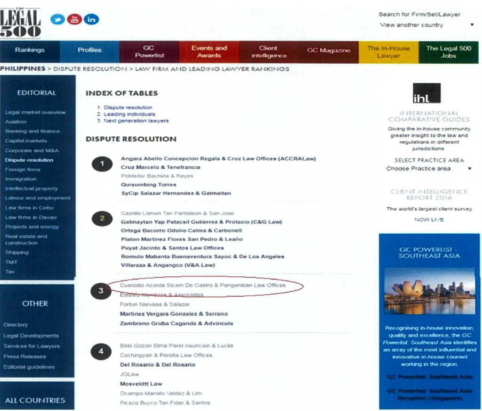The height and width of the screenshot is (411, 482).
Task: Open the GC Powerlist tab
Action: tap(149, 52)
